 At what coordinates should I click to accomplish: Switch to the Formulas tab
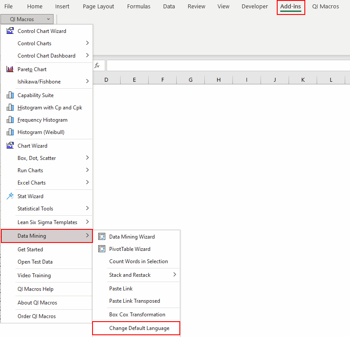click(139, 7)
